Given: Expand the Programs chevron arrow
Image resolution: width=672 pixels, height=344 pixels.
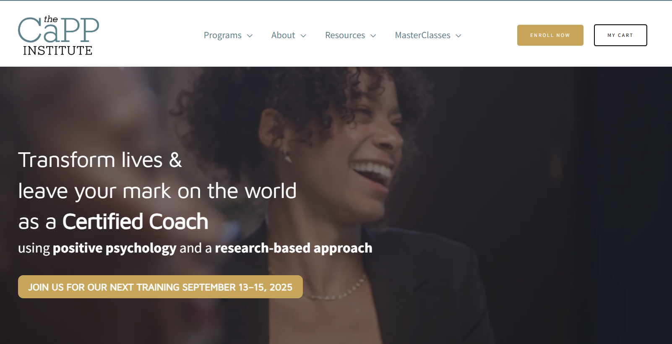Looking at the screenshot, I should [x=250, y=36].
